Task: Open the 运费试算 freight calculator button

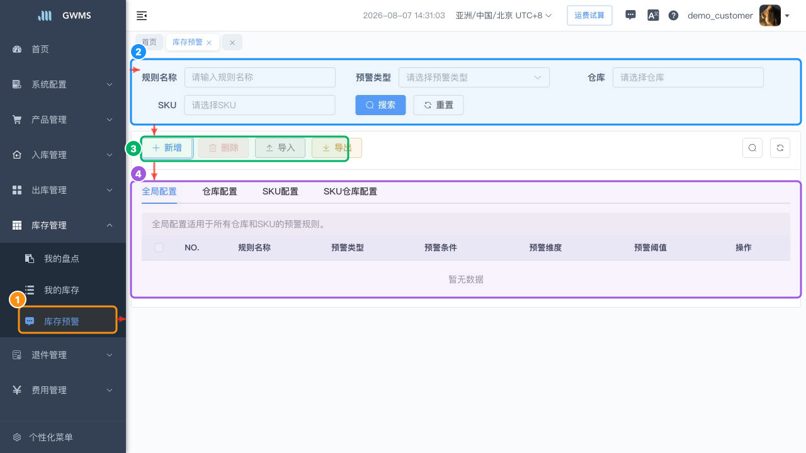Action: [x=589, y=15]
